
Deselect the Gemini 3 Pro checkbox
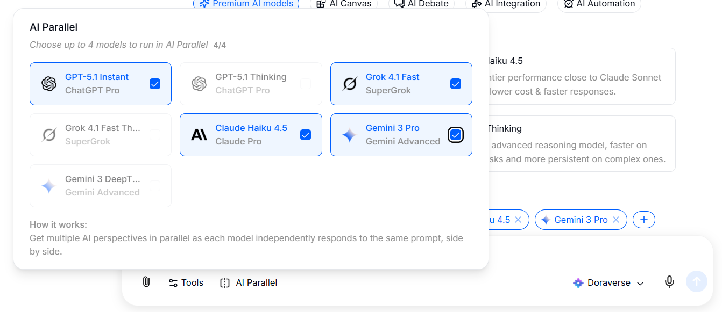click(456, 135)
